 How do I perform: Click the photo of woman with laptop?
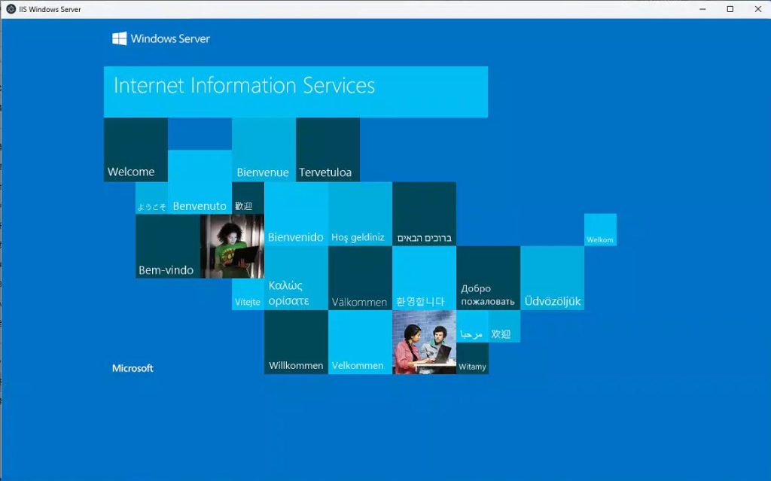[232, 246]
